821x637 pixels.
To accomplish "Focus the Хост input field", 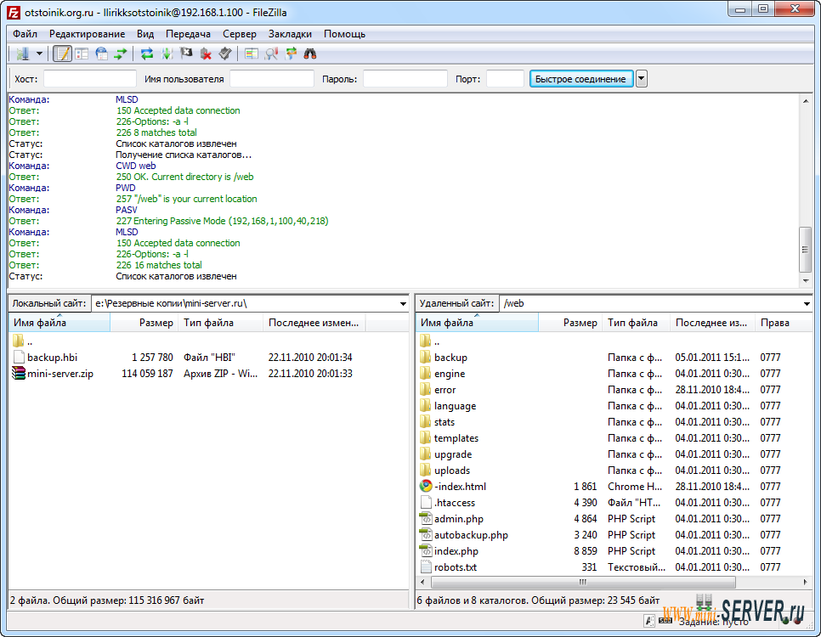I will (x=90, y=79).
